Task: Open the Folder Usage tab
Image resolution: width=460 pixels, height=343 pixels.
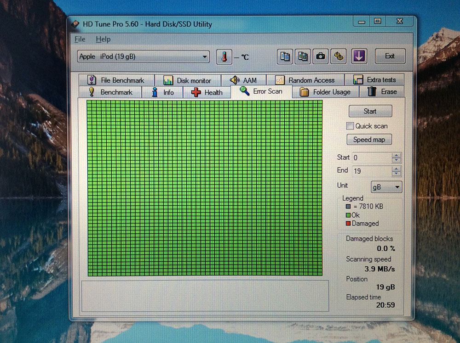Action: (x=325, y=92)
